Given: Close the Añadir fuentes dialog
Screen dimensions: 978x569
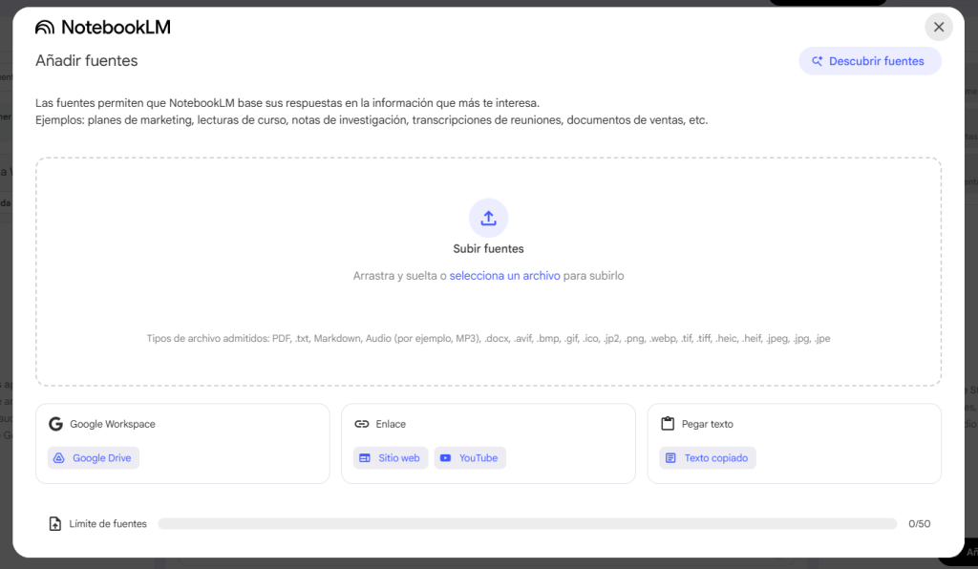Looking at the screenshot, I should (938, 27).
